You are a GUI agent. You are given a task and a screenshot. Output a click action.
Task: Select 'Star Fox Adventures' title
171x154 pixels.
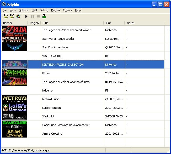tap(55, 47)
